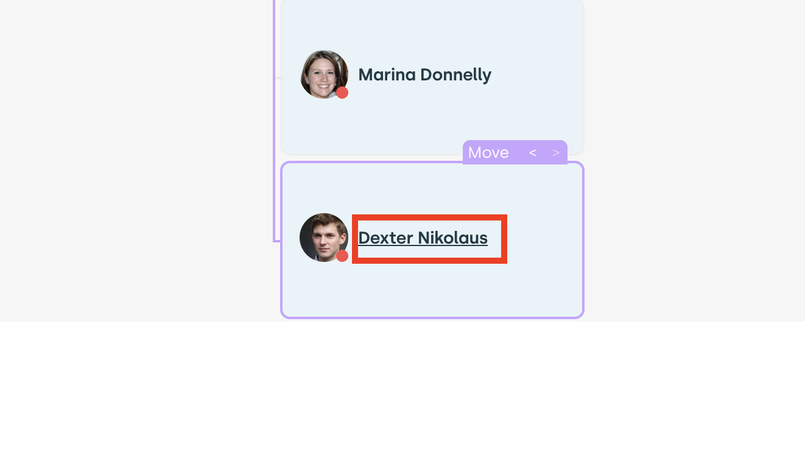Click the Marina Donnelly name text
This screenshot has height=469, width=805.
click(x=424, y=74)
